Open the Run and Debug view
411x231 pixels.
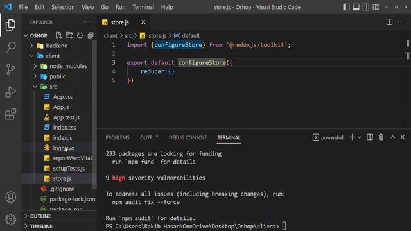click(10, 92)
